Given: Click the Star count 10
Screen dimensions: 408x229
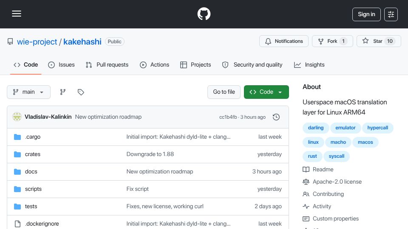Looking at the screenshot, I should click(x=390, y=41).
